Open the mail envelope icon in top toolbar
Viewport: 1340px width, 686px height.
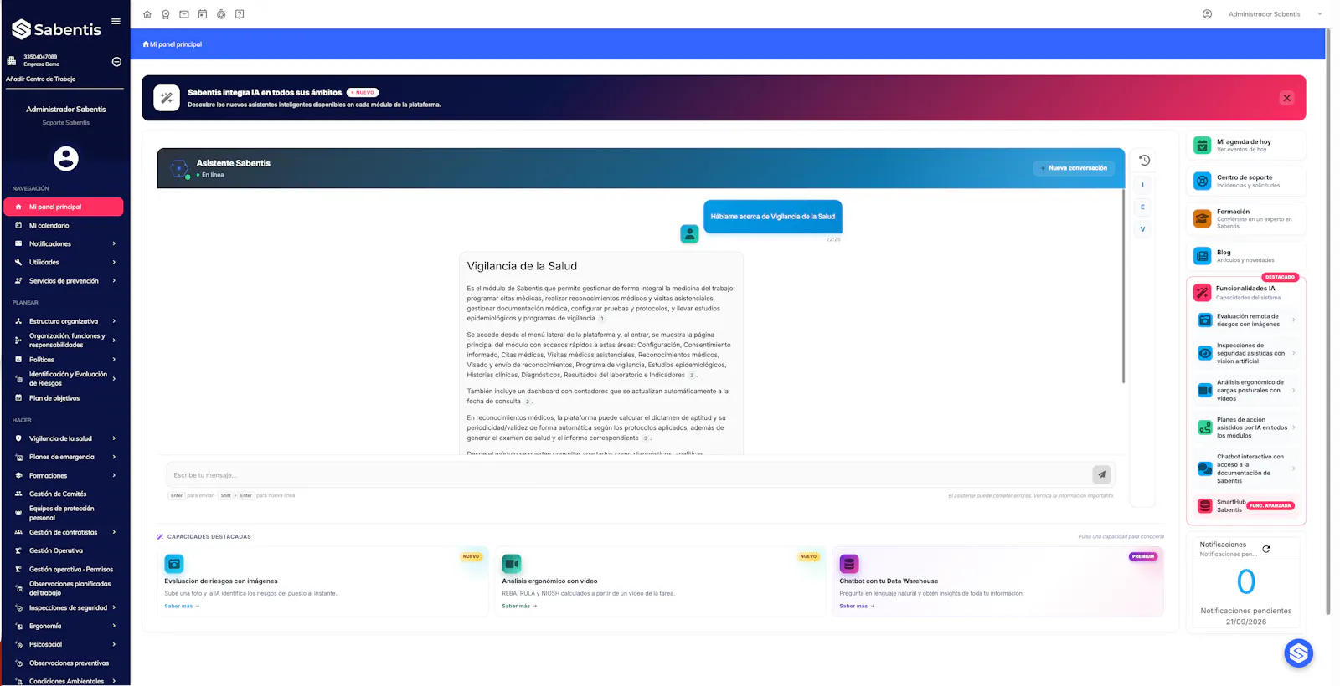pos(184,14)
